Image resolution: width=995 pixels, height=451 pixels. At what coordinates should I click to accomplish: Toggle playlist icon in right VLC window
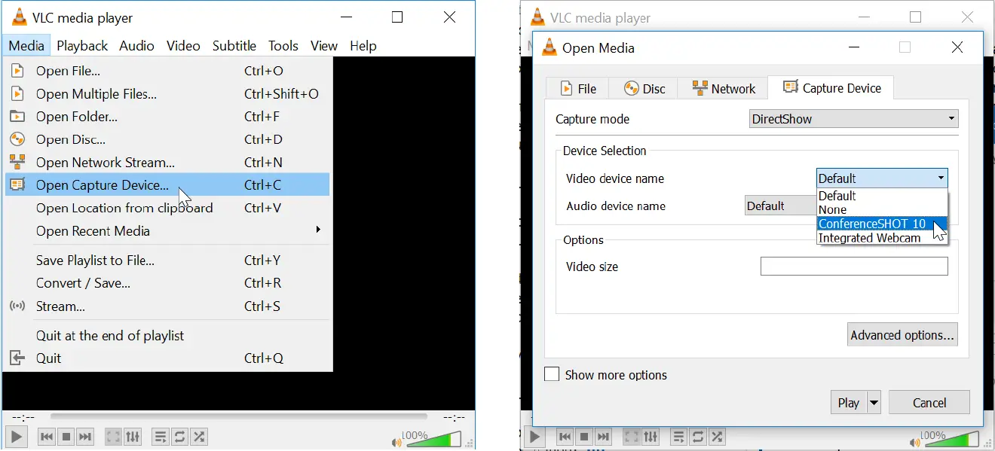tap(678, 437)
